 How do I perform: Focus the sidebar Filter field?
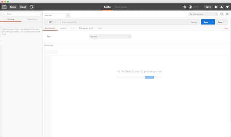(x=21, y=14)
